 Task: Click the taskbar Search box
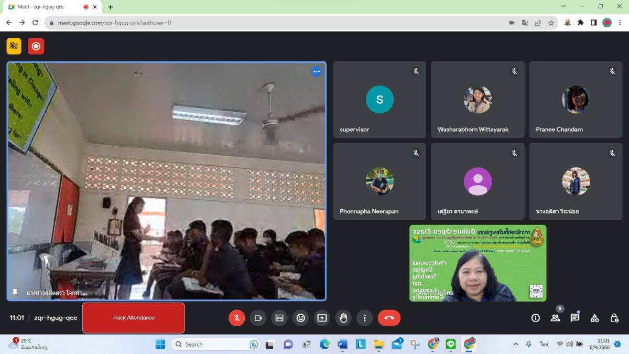tap(216, 344)
